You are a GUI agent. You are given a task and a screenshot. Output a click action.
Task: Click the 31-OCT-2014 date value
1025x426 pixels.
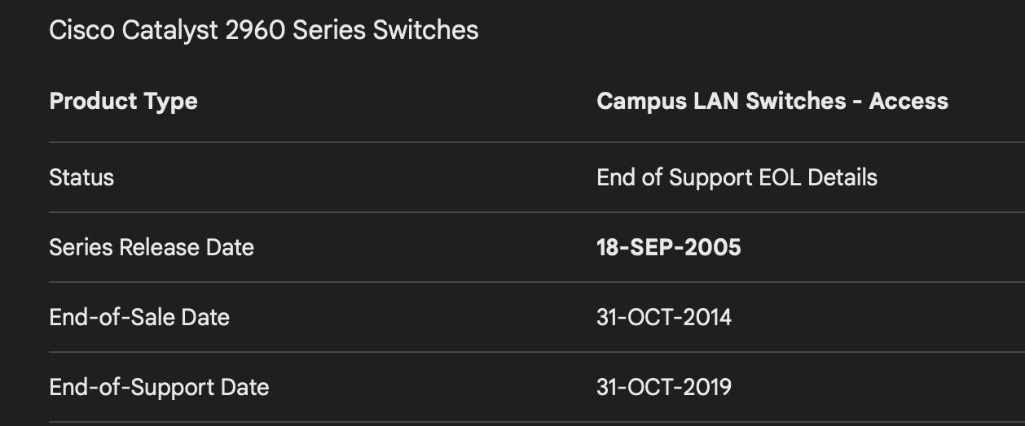(663, 317)
